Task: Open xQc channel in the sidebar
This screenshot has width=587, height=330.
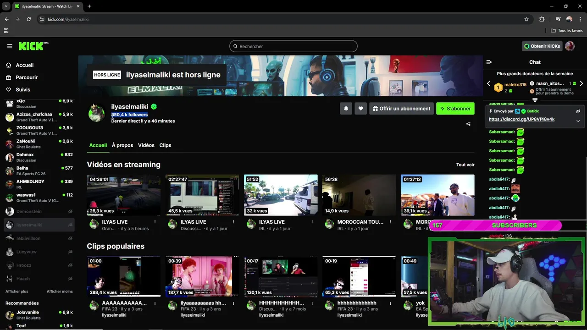Action: (39, 104)
